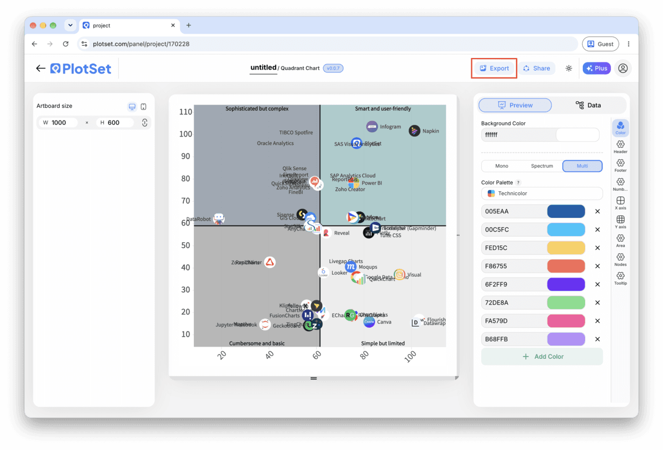The width and height of the screenshot is (663, 450).
Task: Click the Export button
Action: pos(494,68)
